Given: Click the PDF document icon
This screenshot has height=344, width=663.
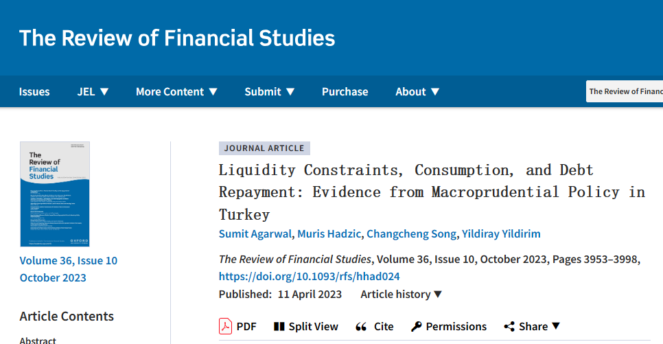Looking at the screenshot, I should coord(226,326).
